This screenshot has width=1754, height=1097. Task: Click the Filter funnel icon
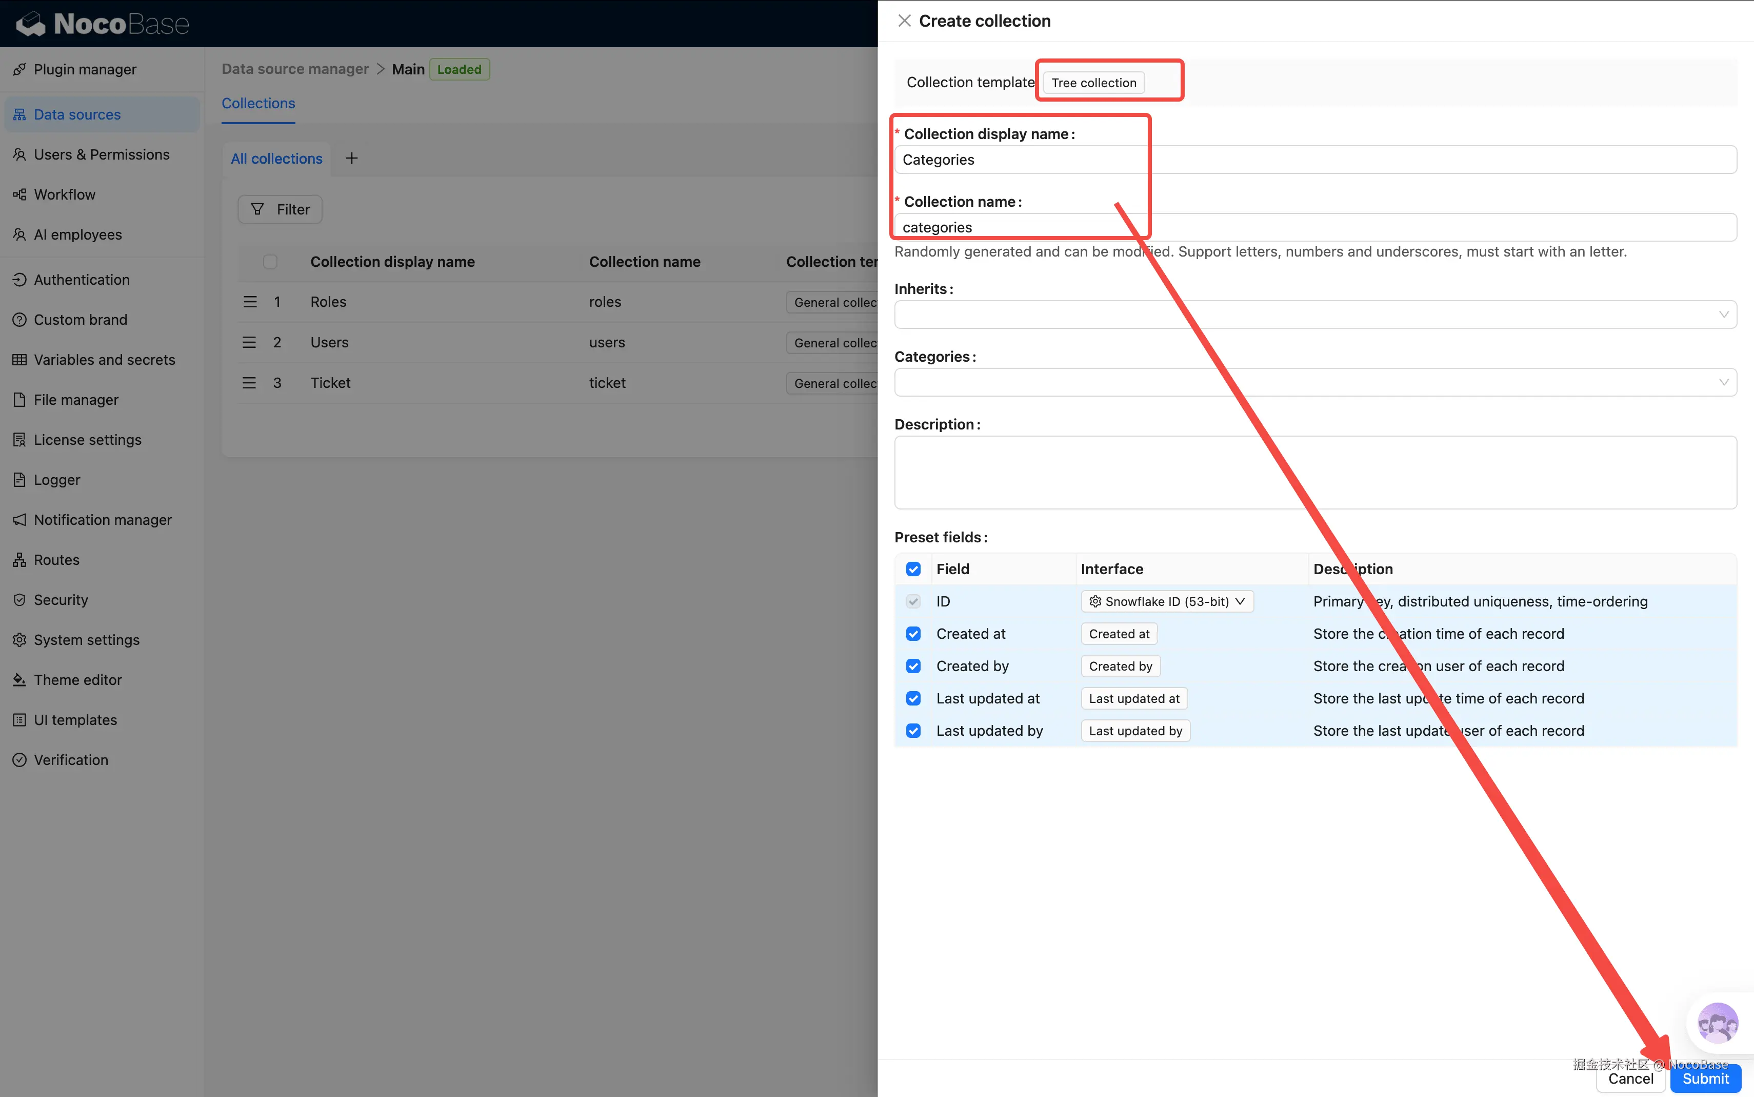[x=256, y=210]
